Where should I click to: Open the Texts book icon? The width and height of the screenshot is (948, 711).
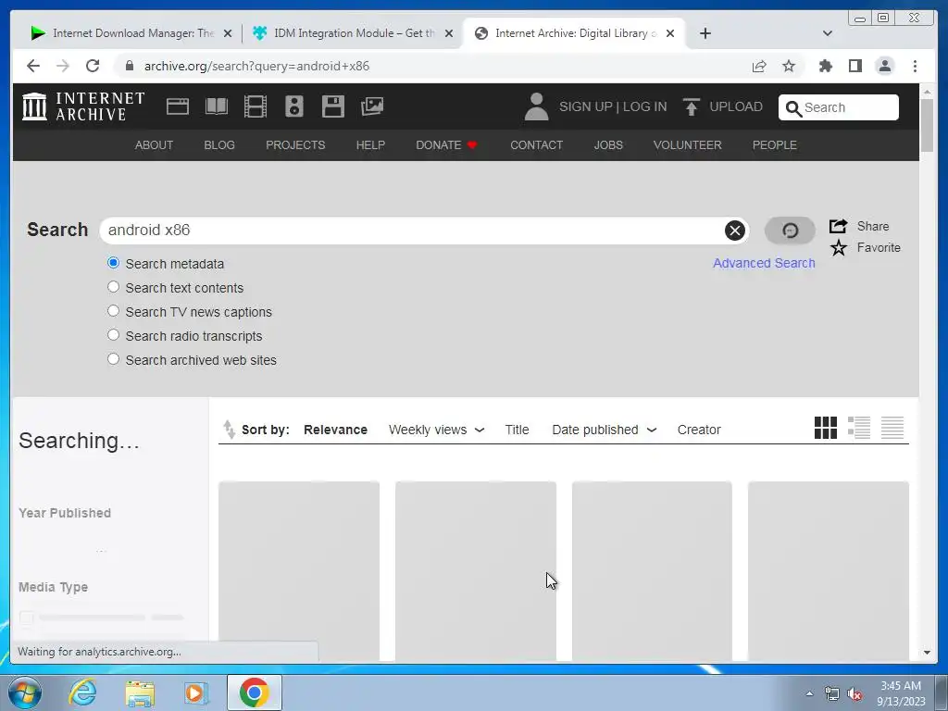(x=217, y=106)
